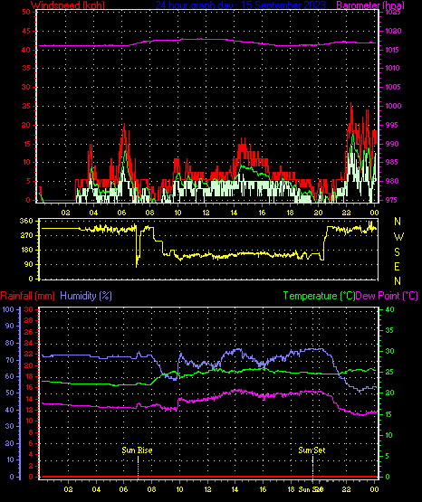The height and width of the screenshot is (502, 422).
Task: Click the Rainfall (mm) legend label
Action: (27, 296)
